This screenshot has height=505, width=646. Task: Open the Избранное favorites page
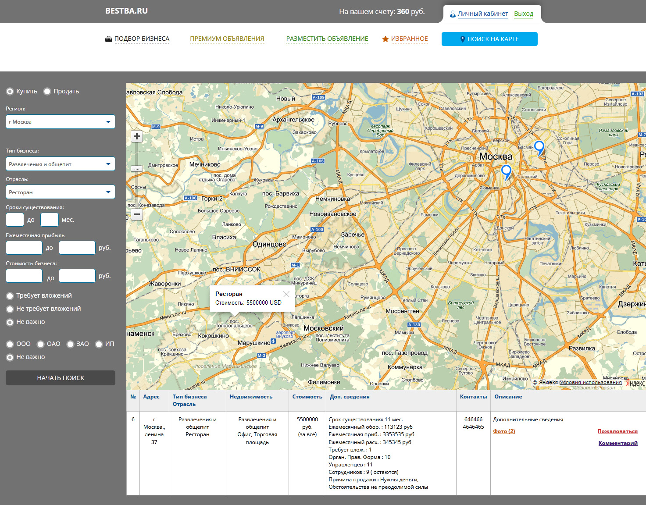point(410,39)
